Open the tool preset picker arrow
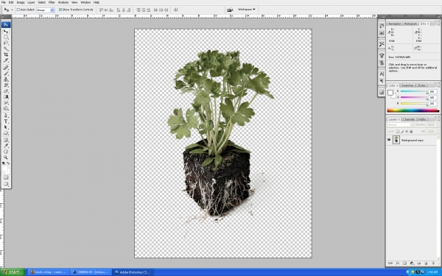This screenshot has height=276, width=442. tap(12, 10)
